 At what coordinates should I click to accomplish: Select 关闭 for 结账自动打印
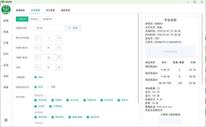click(48, 87)
